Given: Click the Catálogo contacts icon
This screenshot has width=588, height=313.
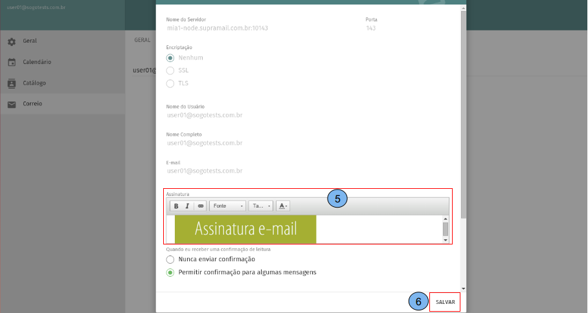Looking at the screenshot, I should tap(12, 83).
